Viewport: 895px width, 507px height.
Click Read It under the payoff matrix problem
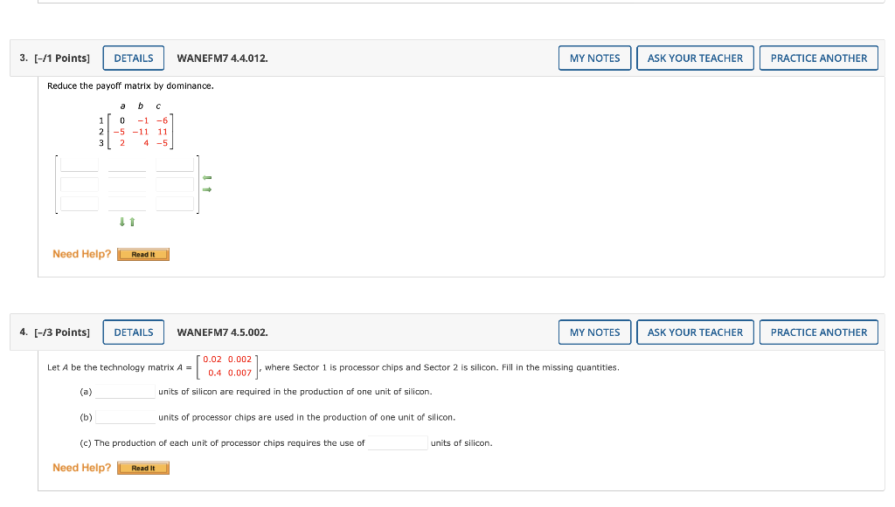[x=142, y=254]
